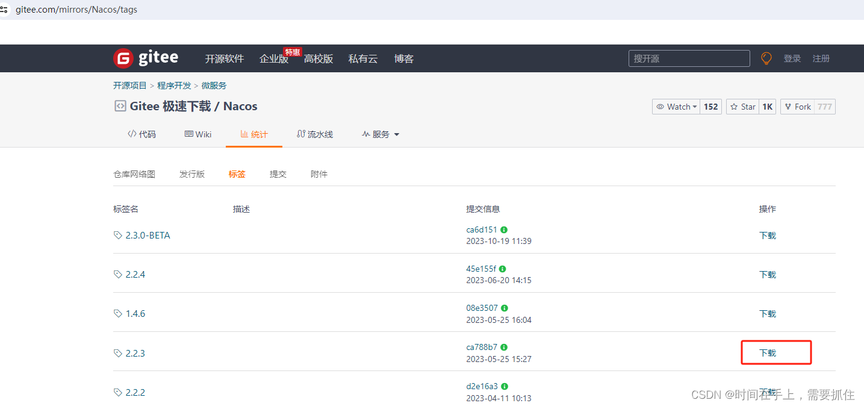Select the 统计 tab
Viewport: 864px width, 406px height.
pos(254,134)
